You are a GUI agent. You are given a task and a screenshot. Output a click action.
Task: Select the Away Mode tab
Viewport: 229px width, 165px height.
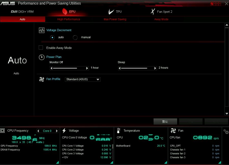[x=161, y=19]
